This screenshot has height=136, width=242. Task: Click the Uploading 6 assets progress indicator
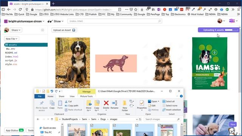[219, 30]
